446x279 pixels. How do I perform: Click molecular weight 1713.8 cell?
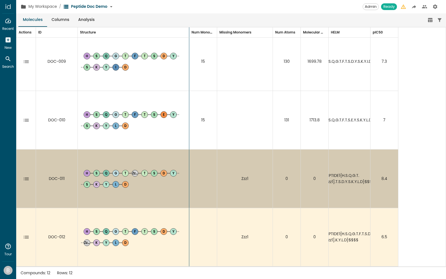click(x=314, y=120)
